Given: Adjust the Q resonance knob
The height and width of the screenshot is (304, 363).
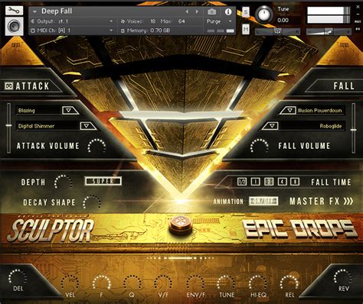Looking at the screenshot, I should (132, 283).
